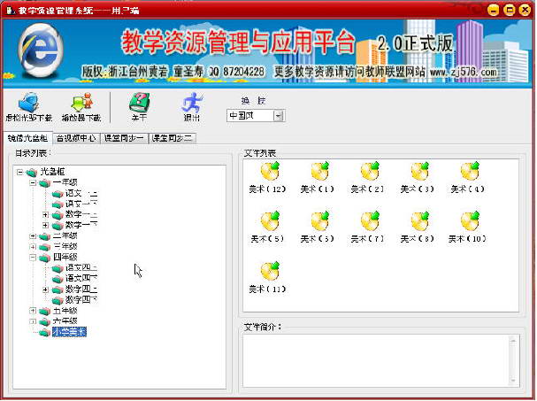The height and width of the screenshot is (401, 537).
Task: Collapse the 四年级 tree node
Action: (33, 258)
